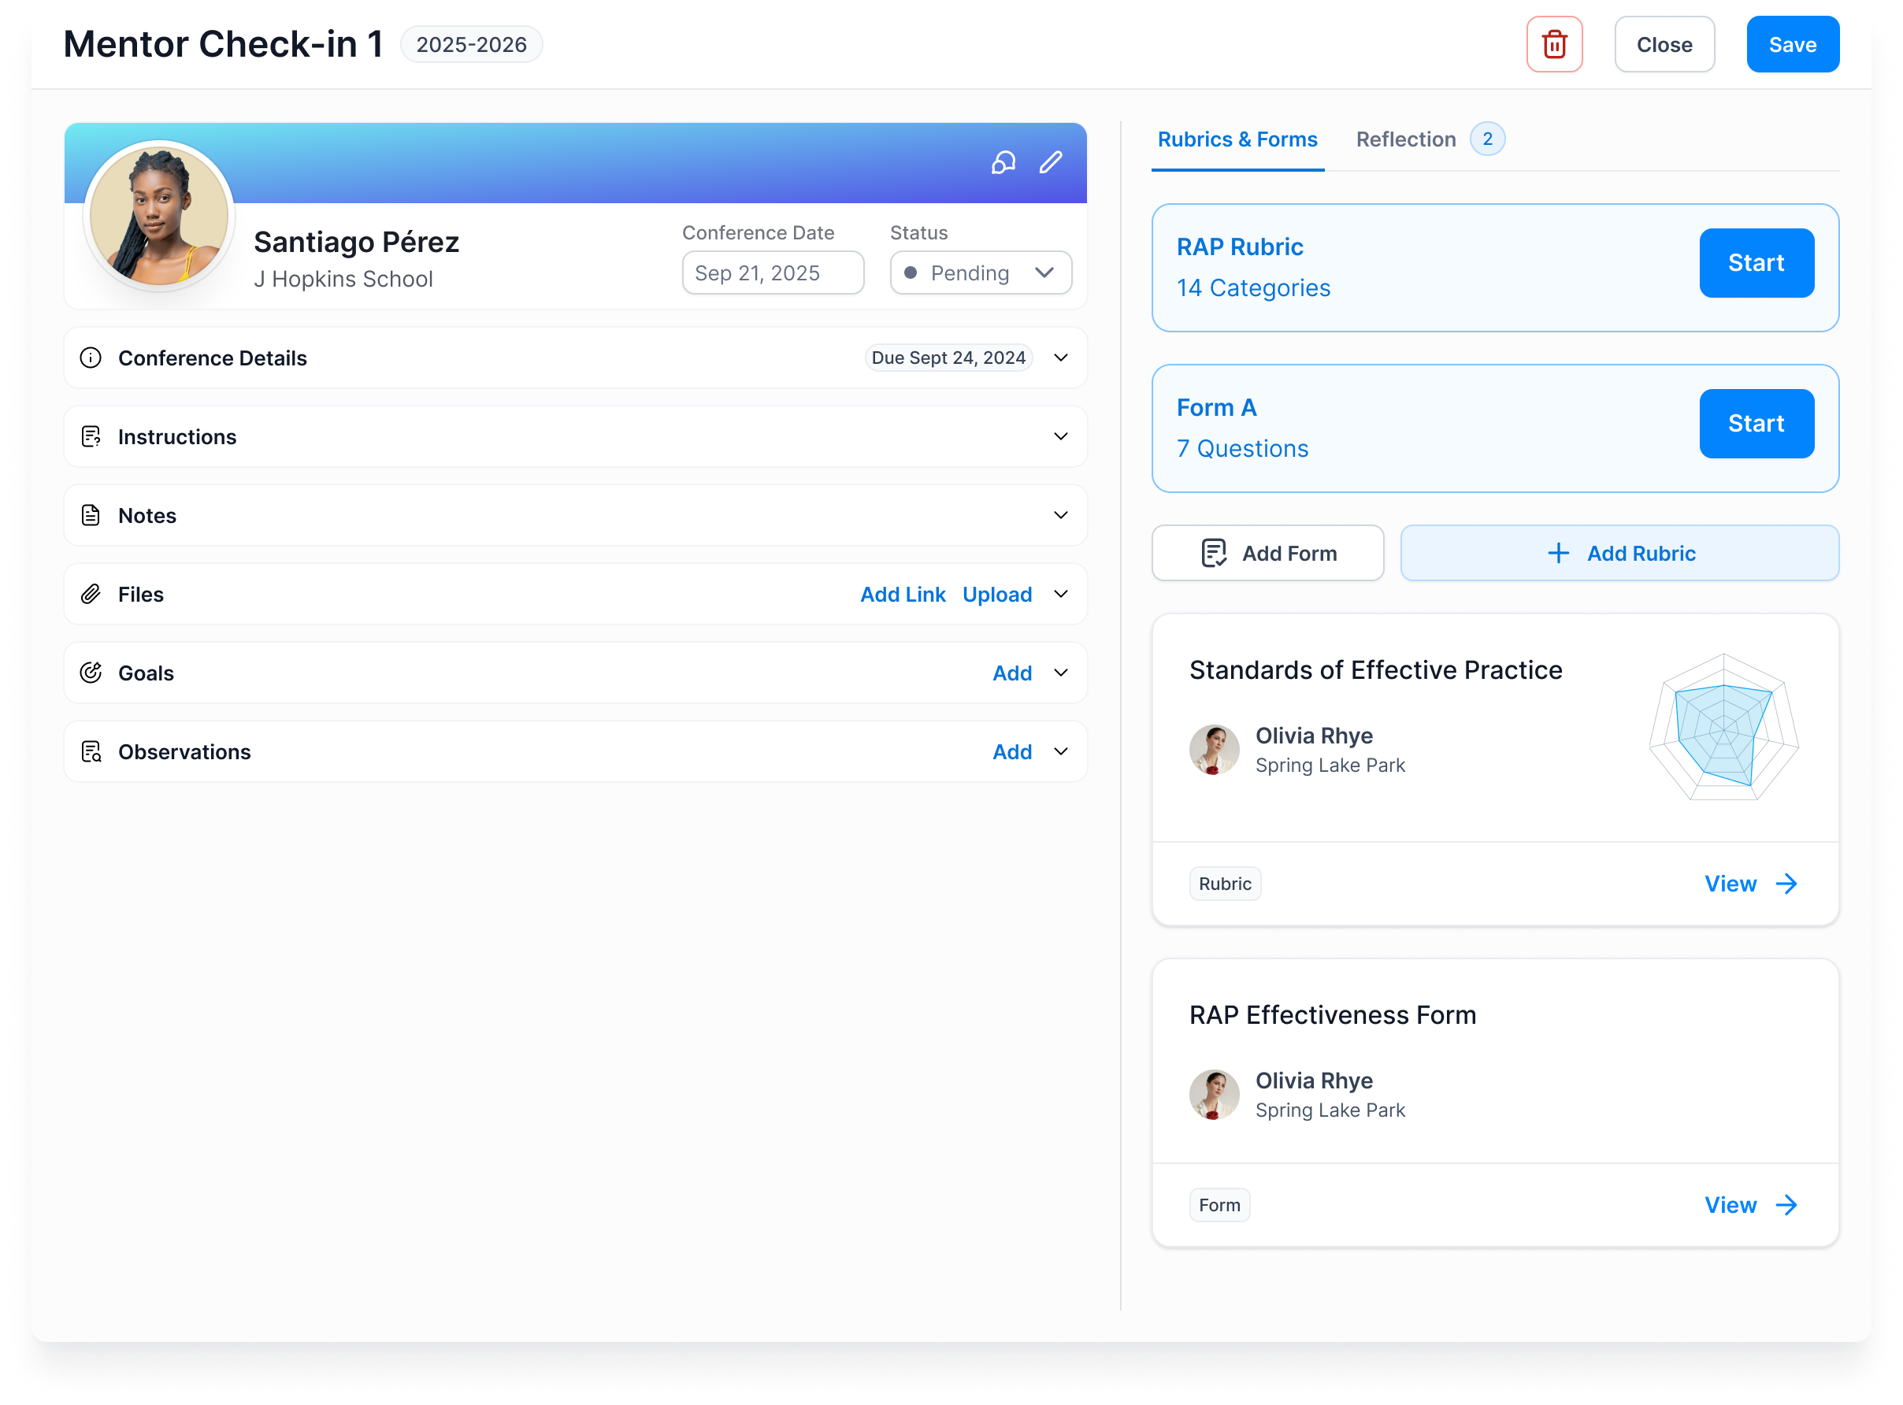Select the Rubrics & Forms tab
This screenshot has height=1405, width=1903.
click(x=1237, y=139)
